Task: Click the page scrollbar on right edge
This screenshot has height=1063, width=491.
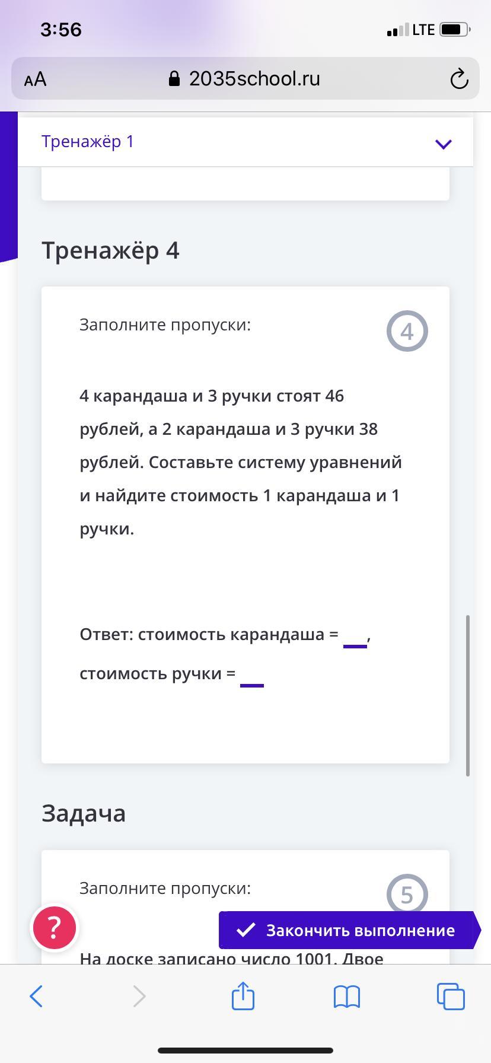Action: [x=468, y=695]
